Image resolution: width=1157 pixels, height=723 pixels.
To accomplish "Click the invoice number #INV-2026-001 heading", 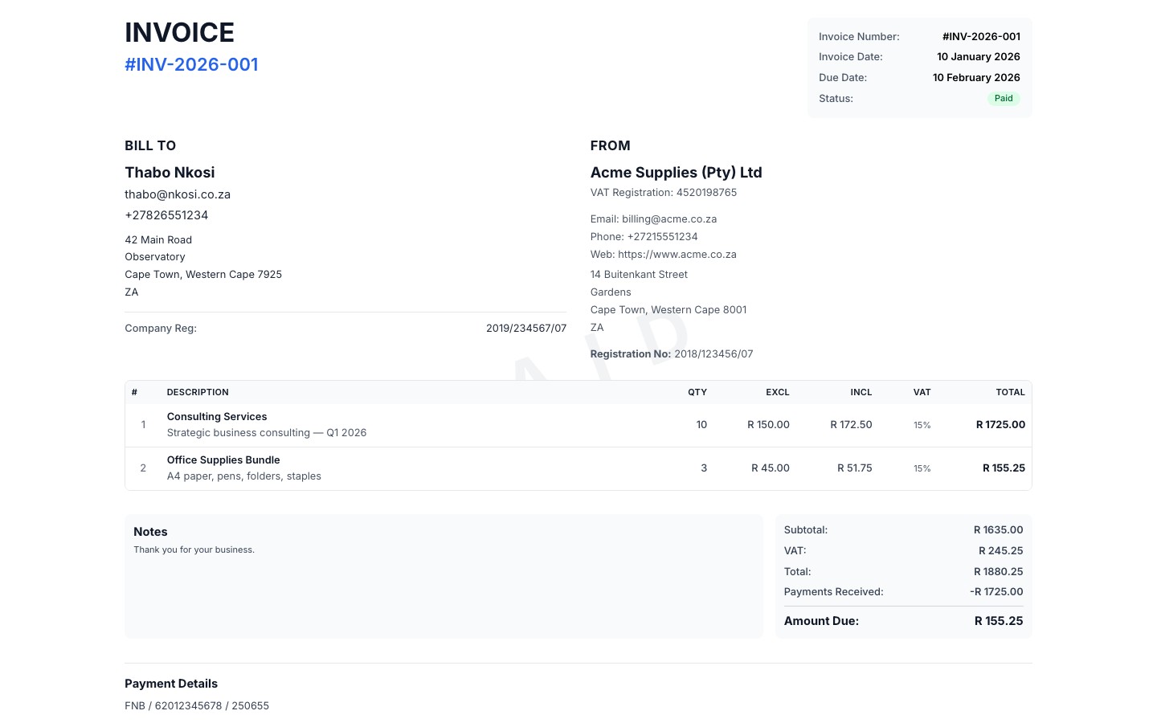I will (x=191, y=64).
